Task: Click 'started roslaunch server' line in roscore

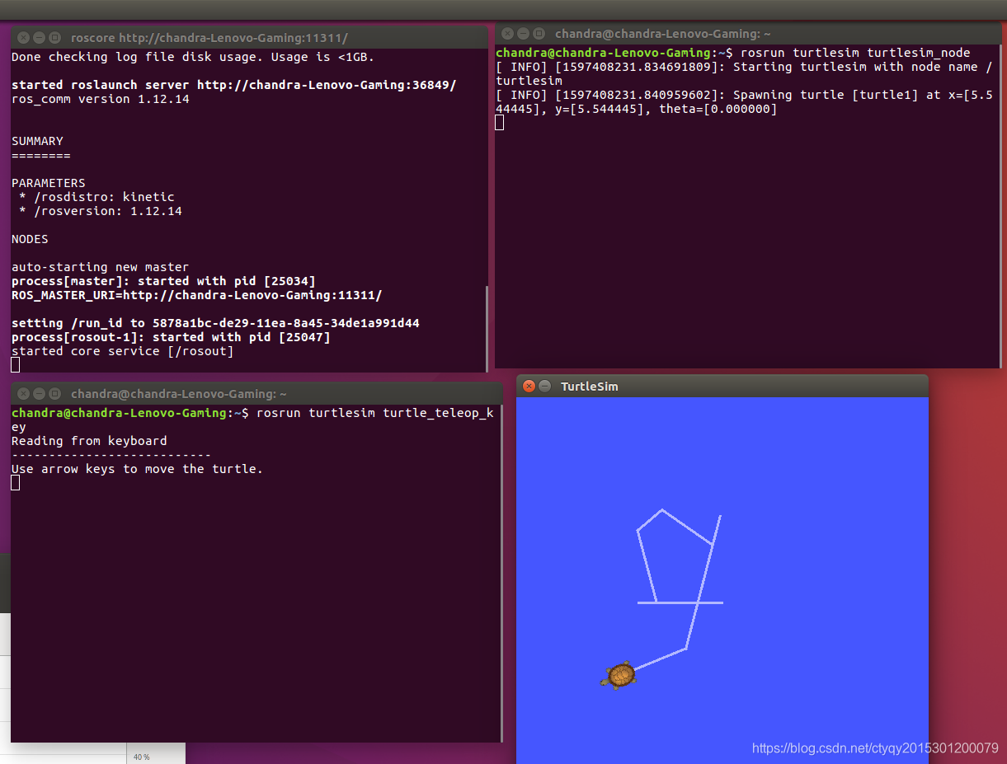Action: pyautogui.click(x=234, y=85)
